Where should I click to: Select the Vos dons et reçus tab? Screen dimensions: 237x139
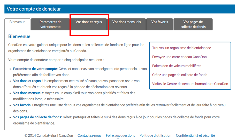[89, 22]
